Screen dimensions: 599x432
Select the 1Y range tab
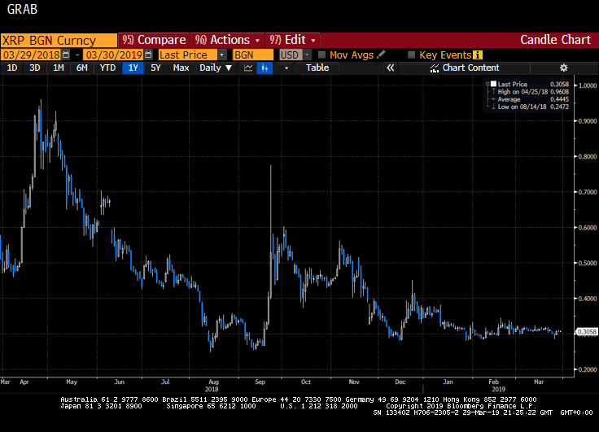coord(133,68)
